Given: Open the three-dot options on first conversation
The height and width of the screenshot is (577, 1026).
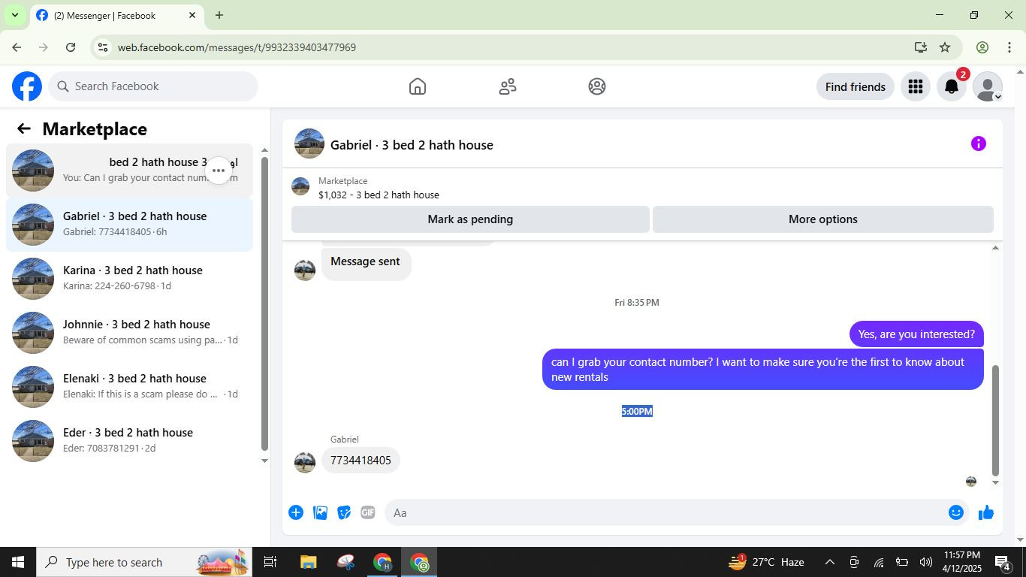Looking at the screenshot, I should [x=219, y=171].
